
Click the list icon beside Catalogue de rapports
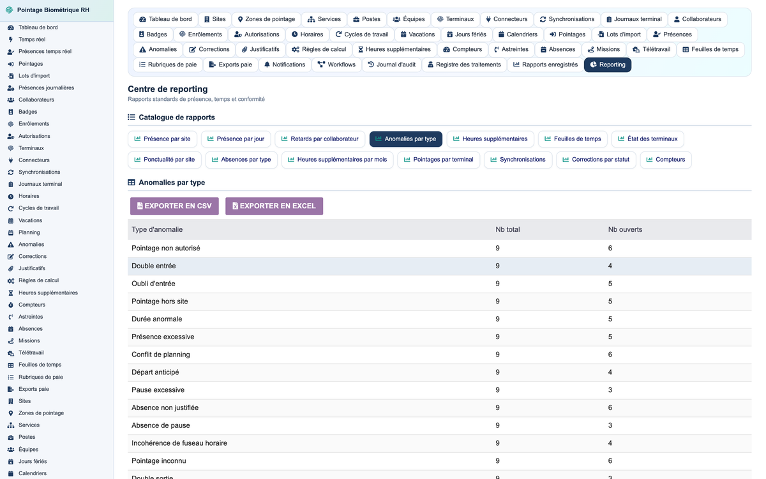(x=131, y=118)
